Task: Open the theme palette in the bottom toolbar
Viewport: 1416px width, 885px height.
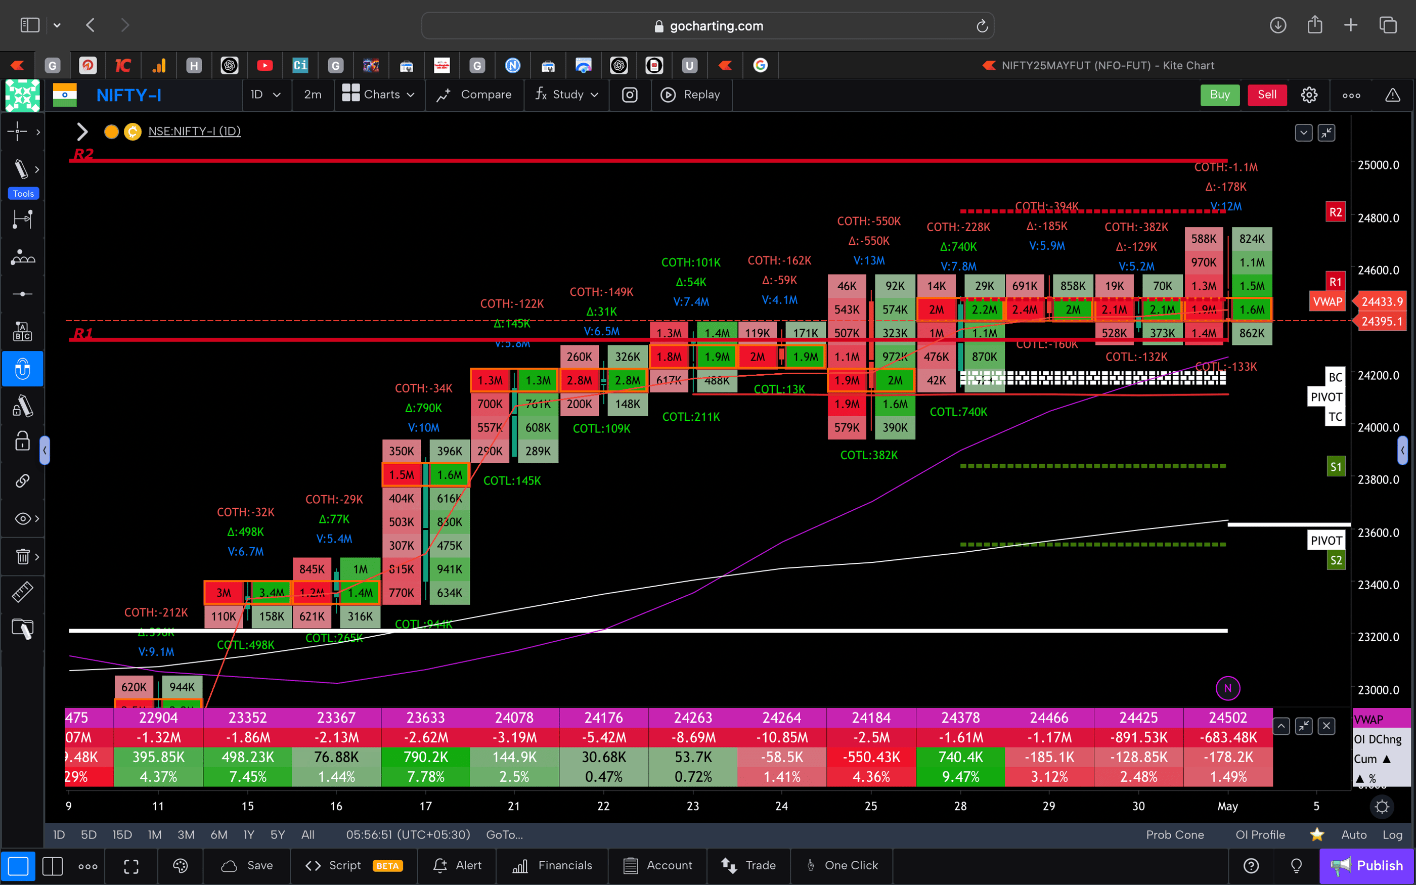Action: (x=180, y=866)
